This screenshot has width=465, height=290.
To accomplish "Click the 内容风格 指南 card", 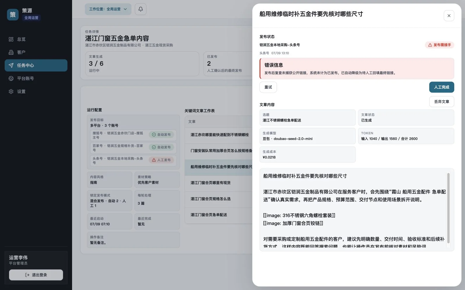I will pos(110,180).
